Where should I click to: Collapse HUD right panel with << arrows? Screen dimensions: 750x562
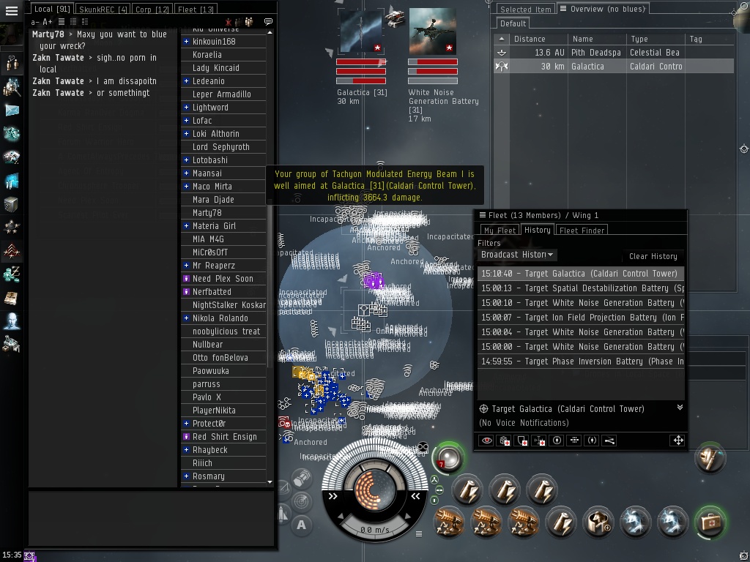(x=416, y=496)
